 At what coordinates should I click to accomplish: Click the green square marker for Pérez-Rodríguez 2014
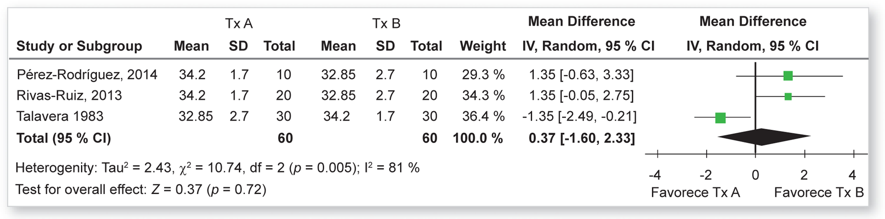788,75
